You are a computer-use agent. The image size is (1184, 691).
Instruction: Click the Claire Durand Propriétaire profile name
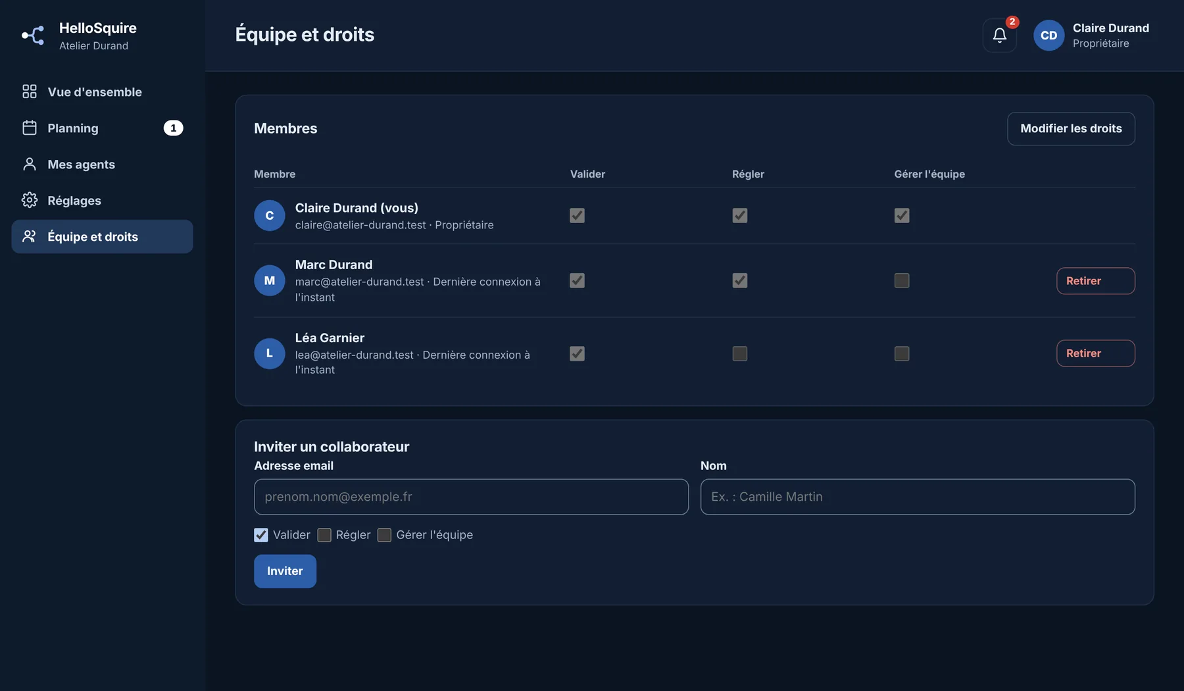tap(1111, 36)
